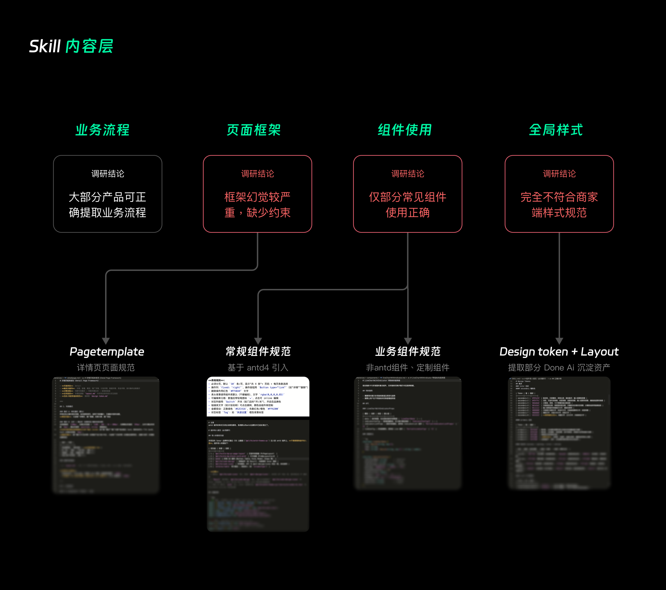The height and width of the screenshot is (590, 666).
Task: Click 调研结论 label in the 组件使用 card
Action: pyautogui.click(x=408, y=174)
